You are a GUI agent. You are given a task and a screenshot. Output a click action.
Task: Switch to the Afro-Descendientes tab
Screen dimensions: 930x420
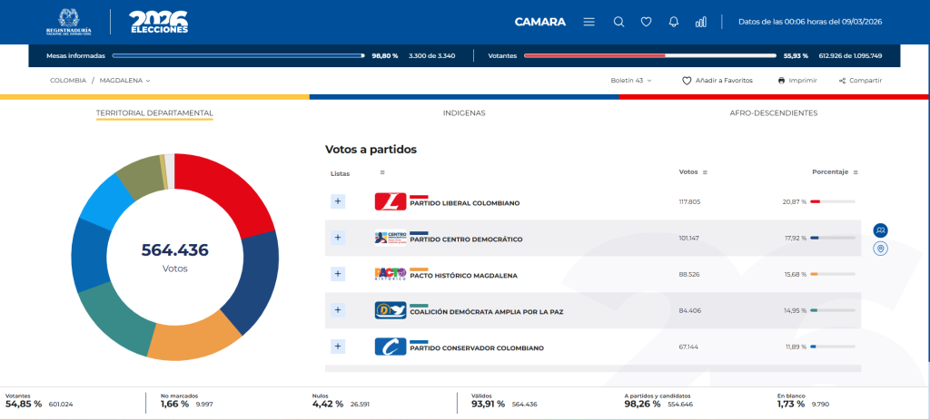(773, 113)
